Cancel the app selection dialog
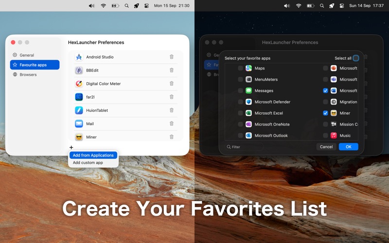The width and height of the screenshot is (389, 243). [326, 147]
